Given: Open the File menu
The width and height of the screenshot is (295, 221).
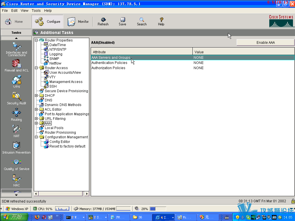Looking at the screenshot, I should pos(5,11).
